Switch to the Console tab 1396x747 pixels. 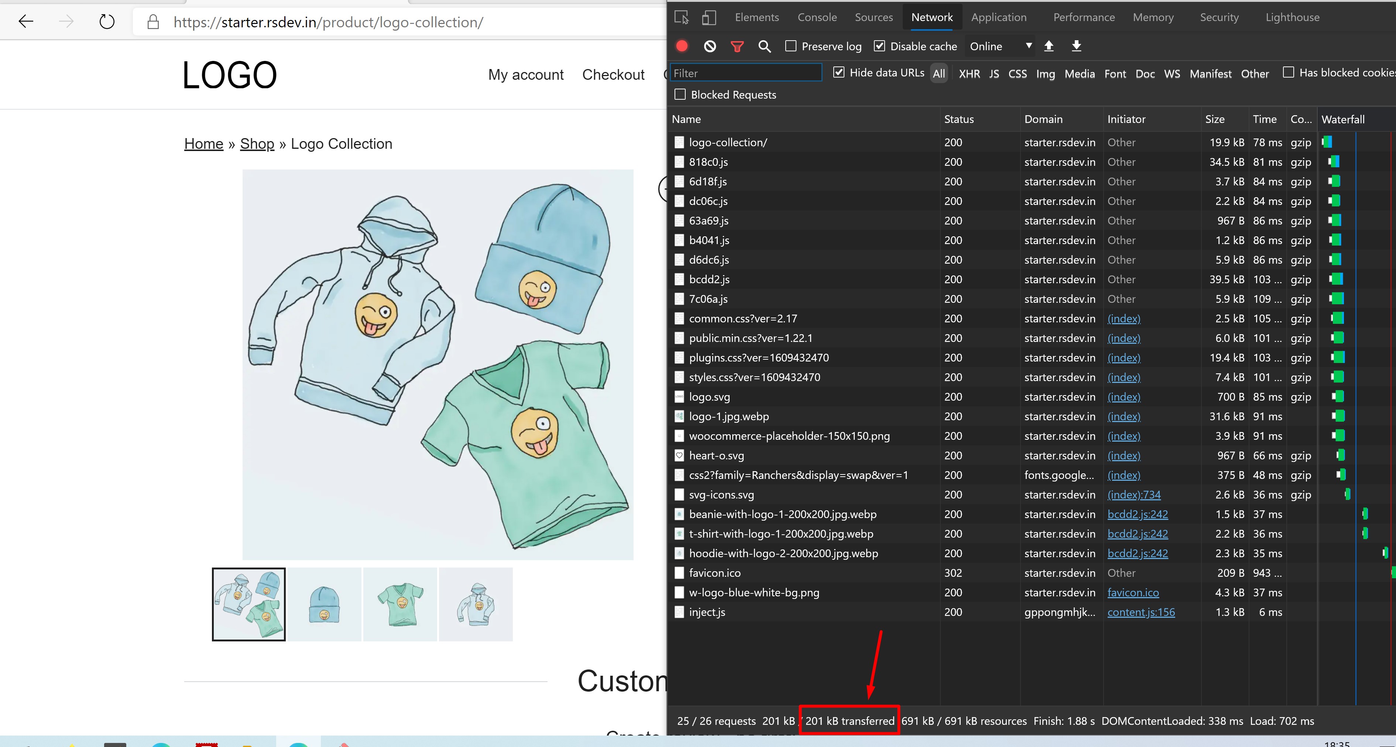tap(817, 17)
